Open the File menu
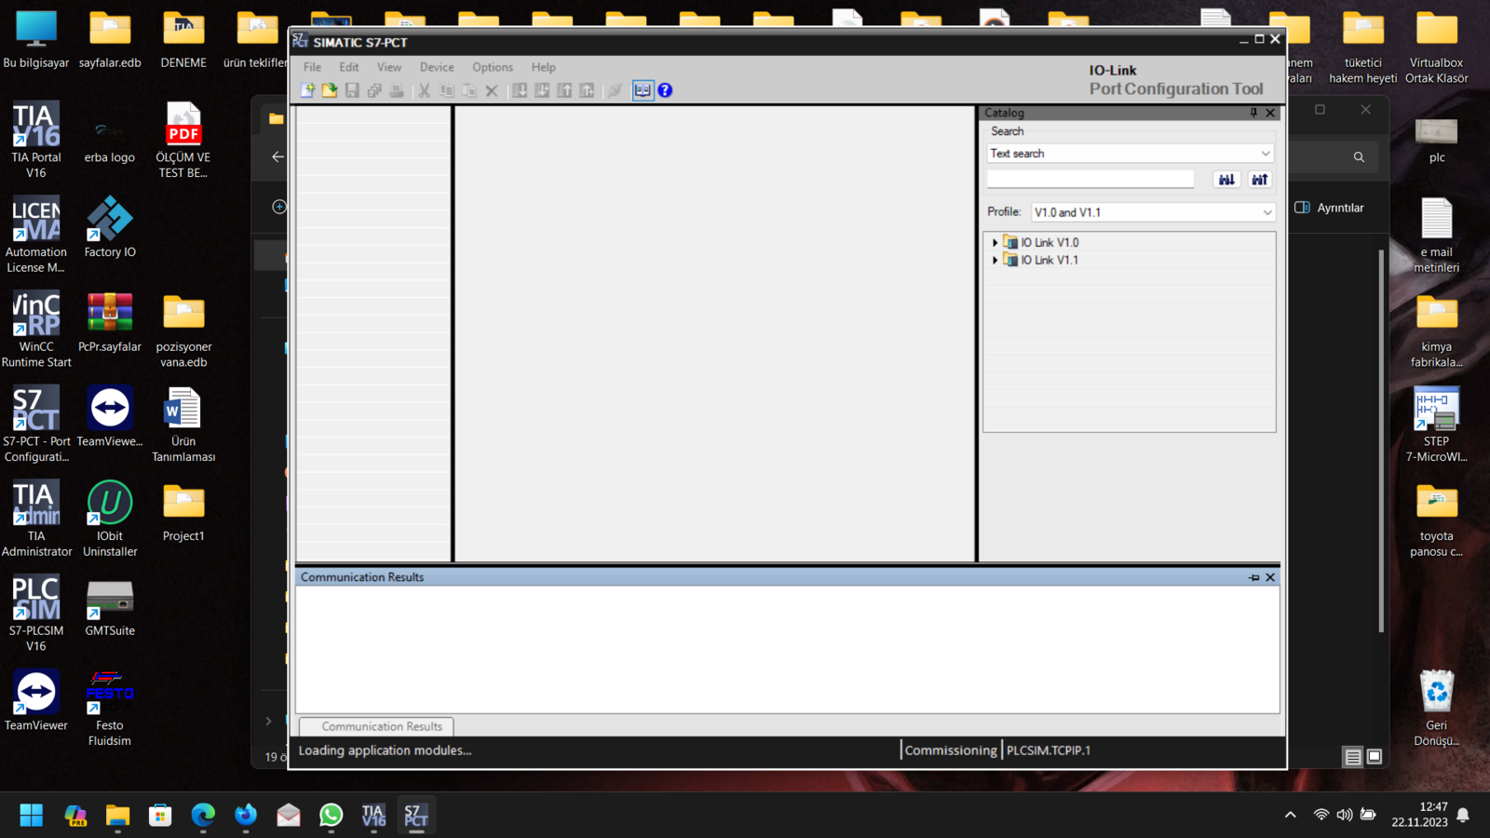The width and height of the screenshot is (1490, 838). tap(312, 67)
